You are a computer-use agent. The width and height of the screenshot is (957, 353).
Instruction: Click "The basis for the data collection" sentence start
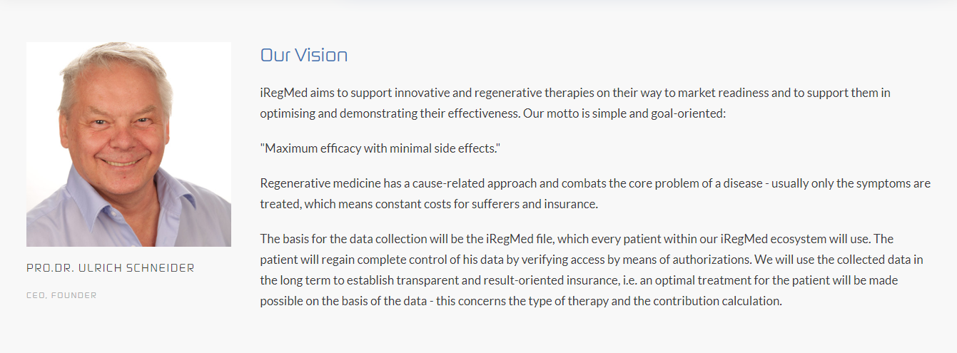[x=345, y=238]
